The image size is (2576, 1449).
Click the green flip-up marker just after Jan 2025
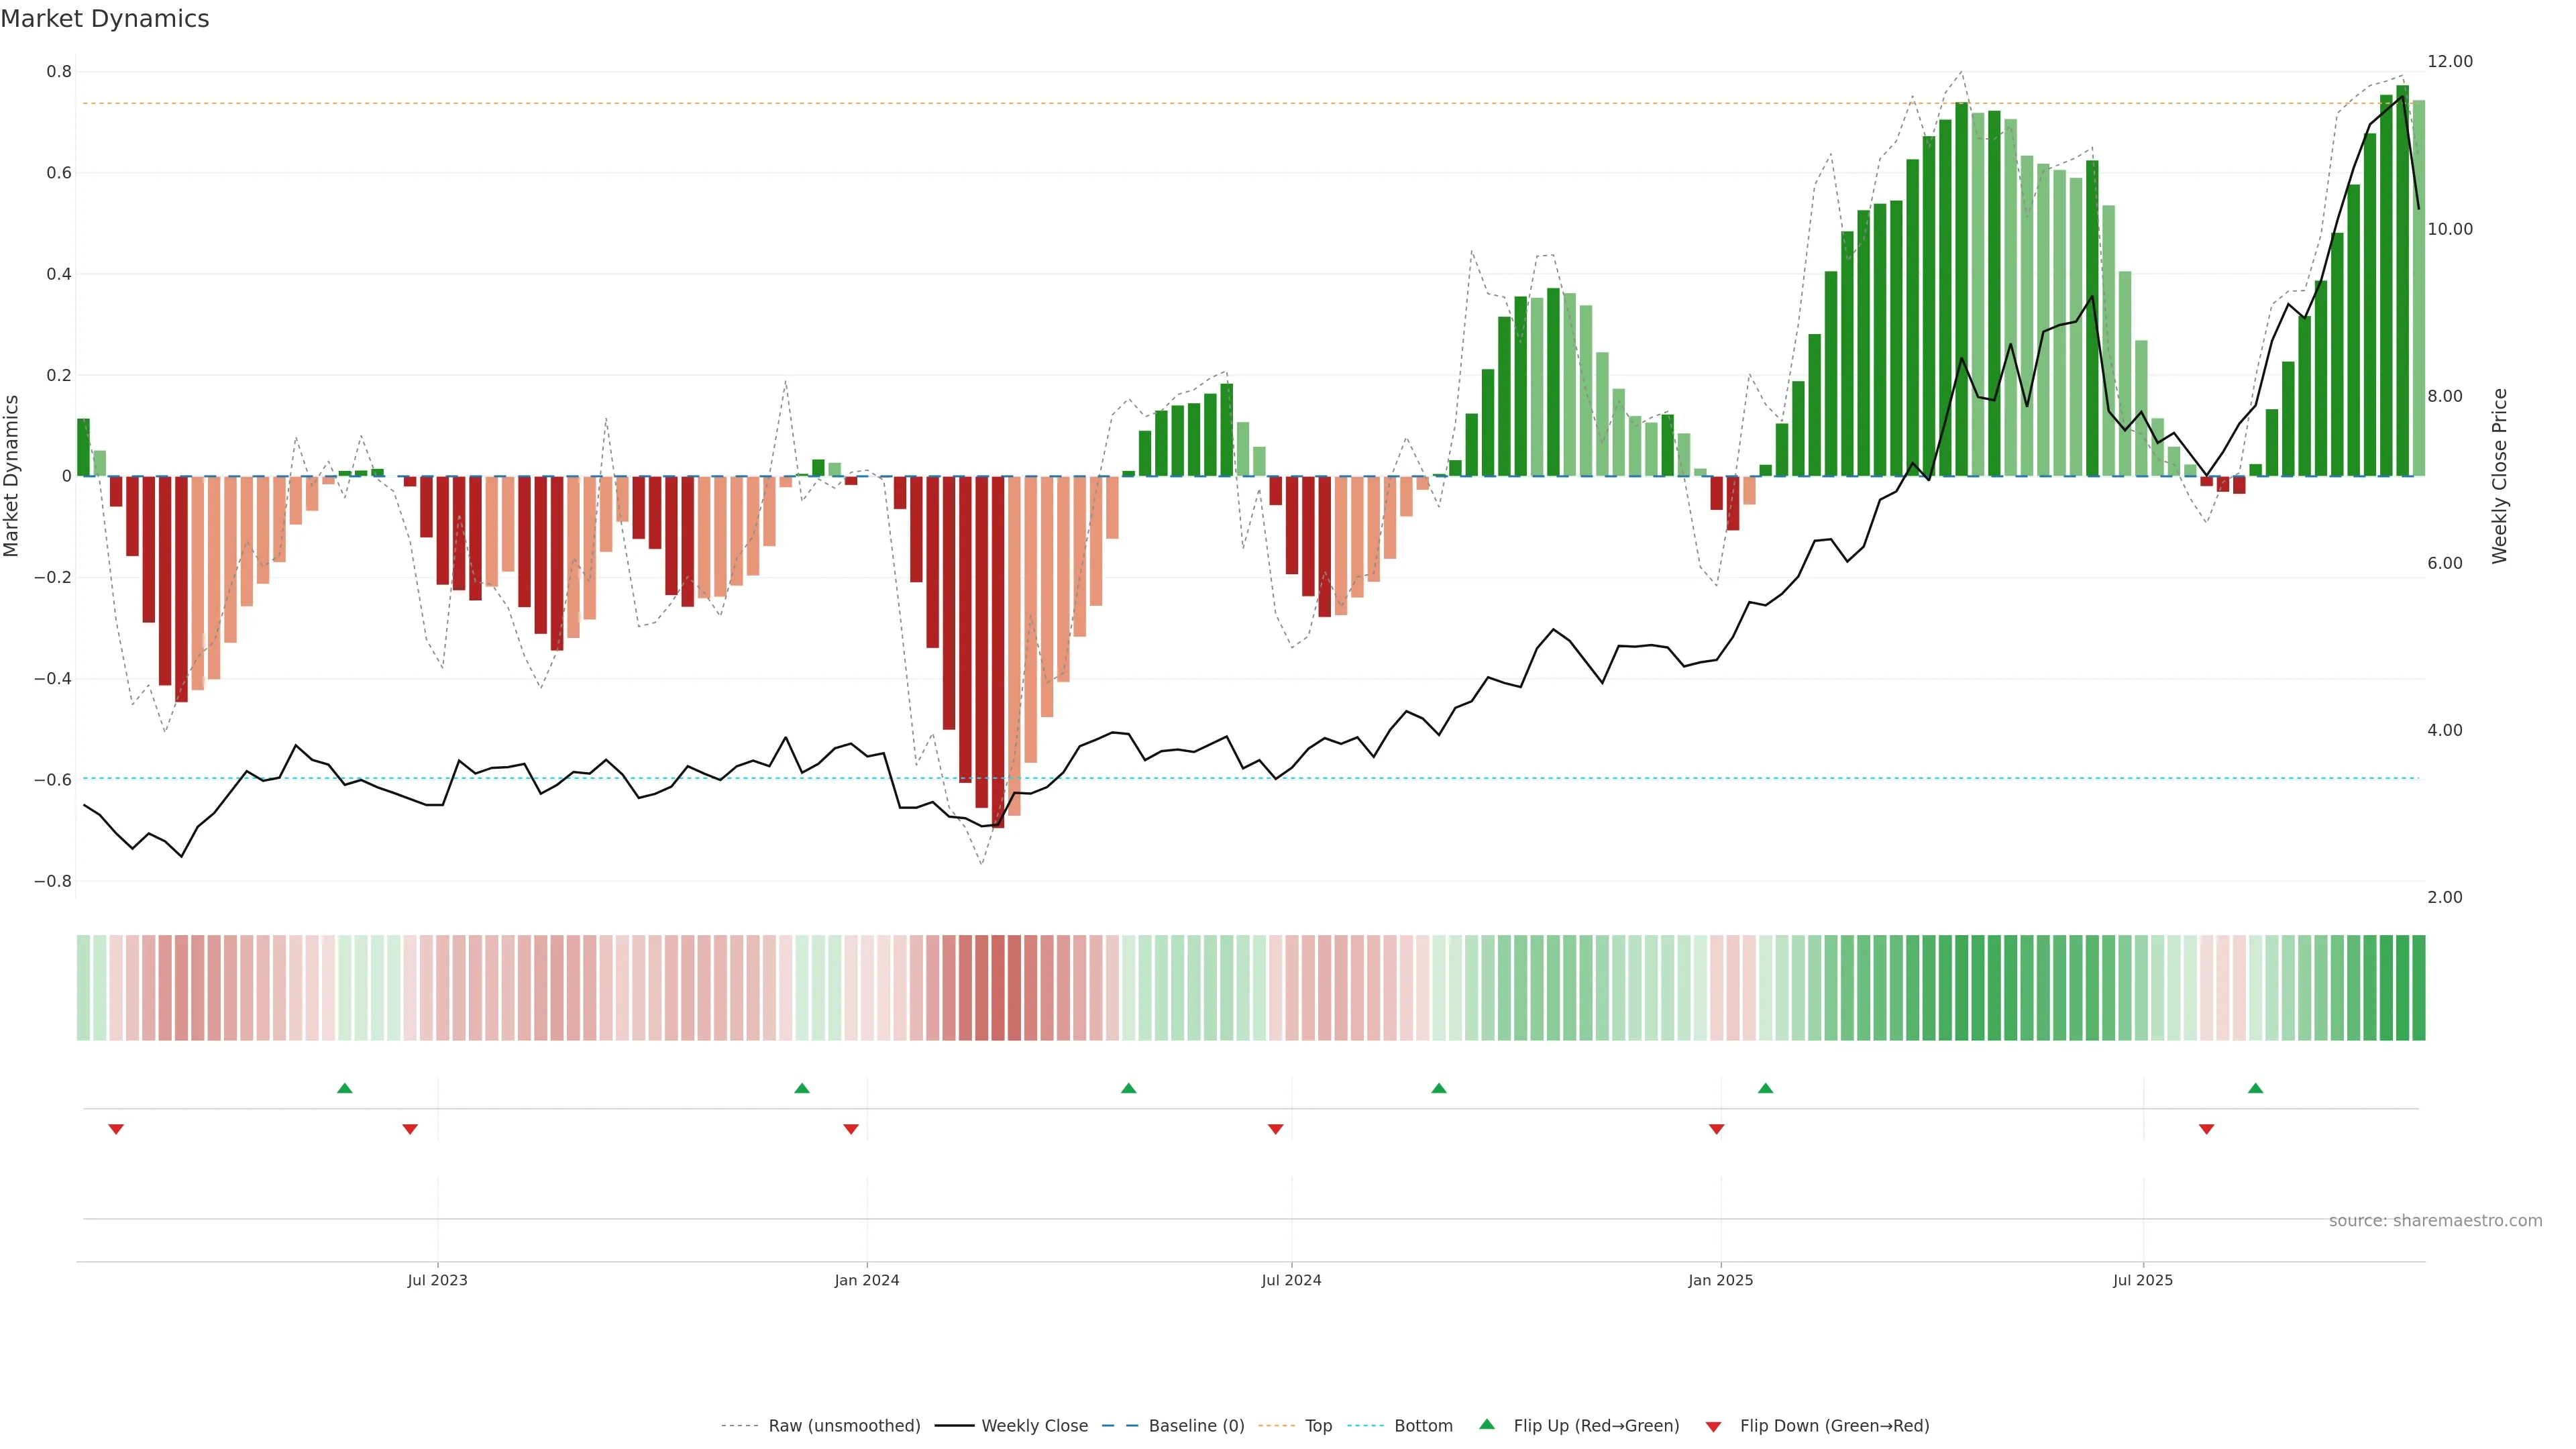(x=1765, y=1088)
